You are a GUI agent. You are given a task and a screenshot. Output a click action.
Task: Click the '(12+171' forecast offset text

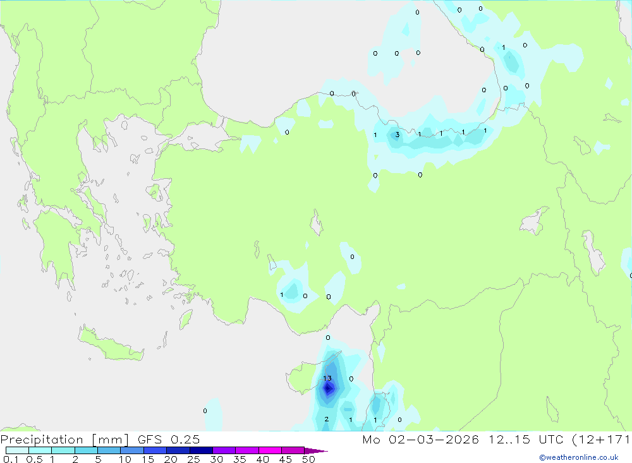coord(601,440)
